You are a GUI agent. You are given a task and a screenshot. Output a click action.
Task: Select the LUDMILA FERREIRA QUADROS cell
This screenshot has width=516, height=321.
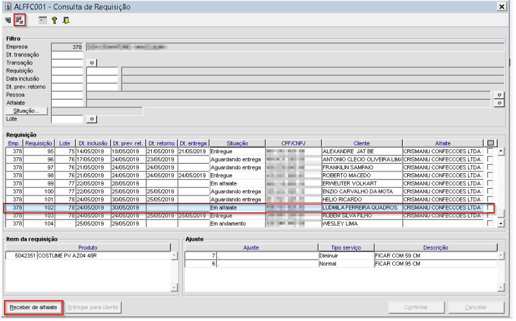coord(362,207)
